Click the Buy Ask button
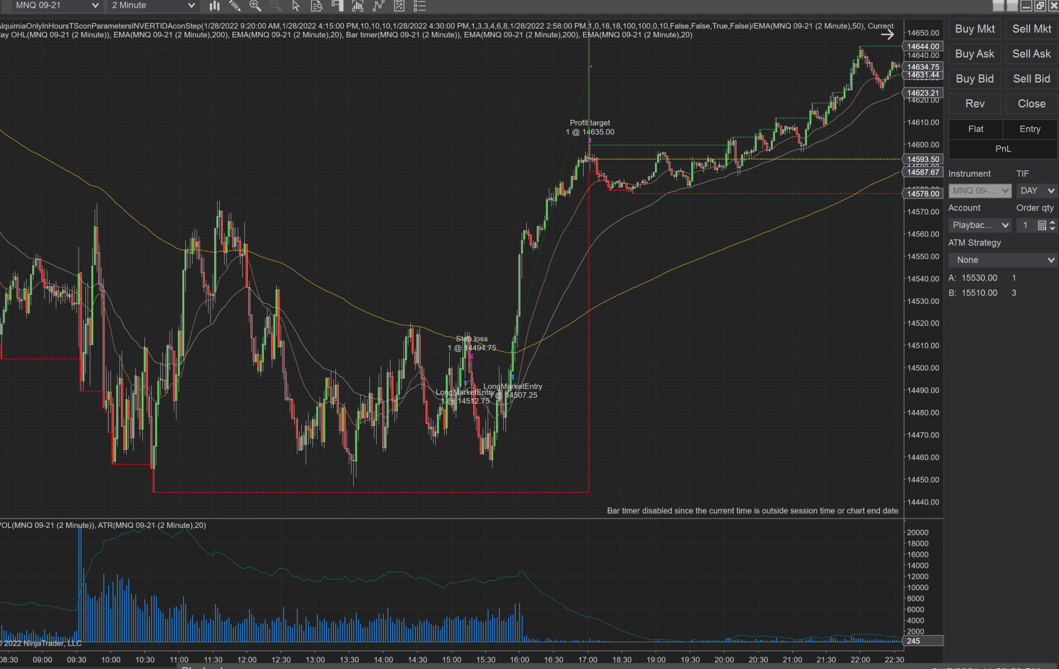The width and height of the screenshot is (1059, 669). 975,54
